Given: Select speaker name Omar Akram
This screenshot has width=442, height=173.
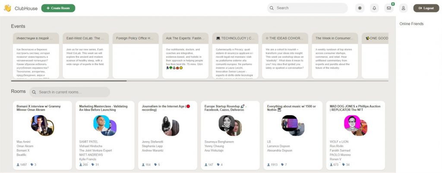Looking at the screenshot, I should pyautogui.click(x=25, y=146).
